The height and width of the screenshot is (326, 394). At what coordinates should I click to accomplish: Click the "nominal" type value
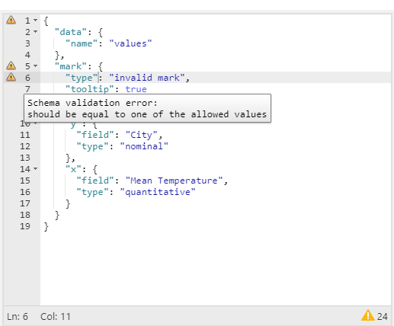click(x=144, y=146)
